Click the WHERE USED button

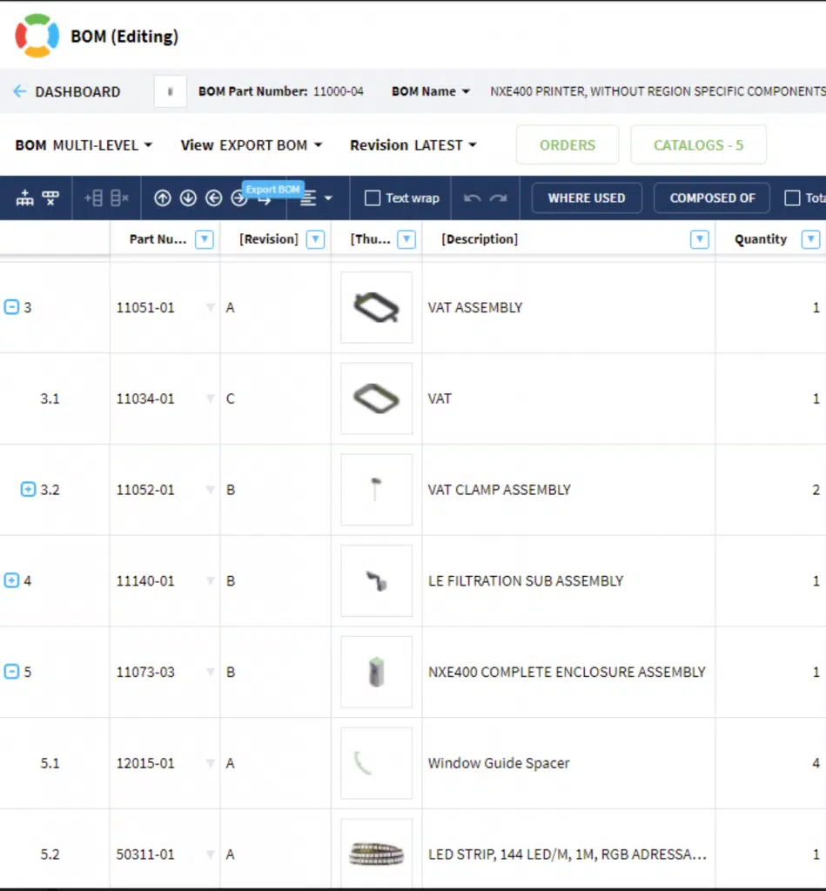[x=587, y=198]
